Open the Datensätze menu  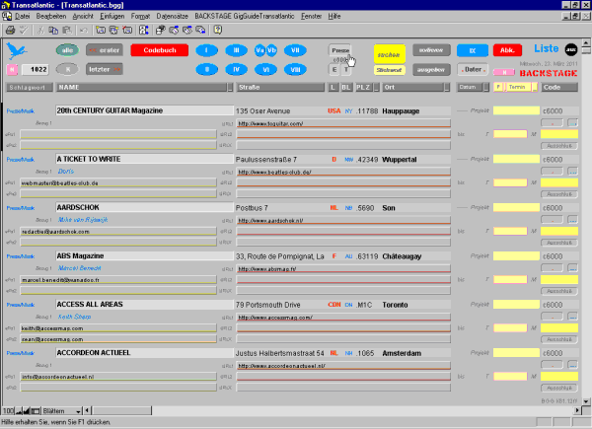pos(172,16)
